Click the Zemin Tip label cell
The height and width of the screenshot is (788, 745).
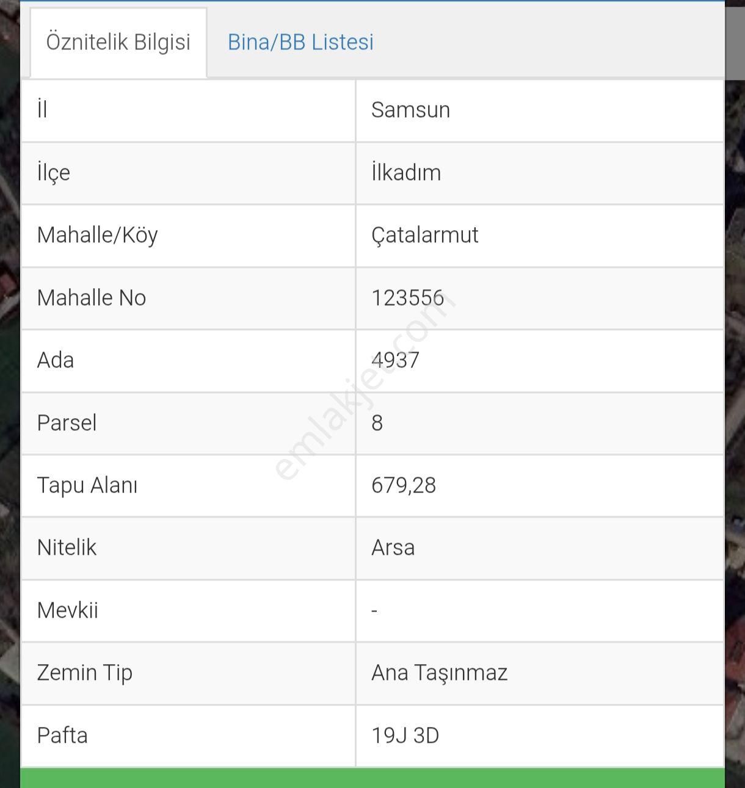(x=188, y=673)
